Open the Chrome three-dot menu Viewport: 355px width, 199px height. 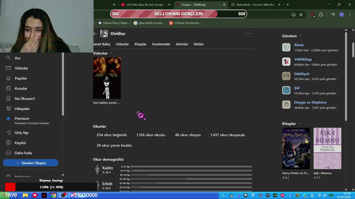pyautogui.click(x=349, y=14)
